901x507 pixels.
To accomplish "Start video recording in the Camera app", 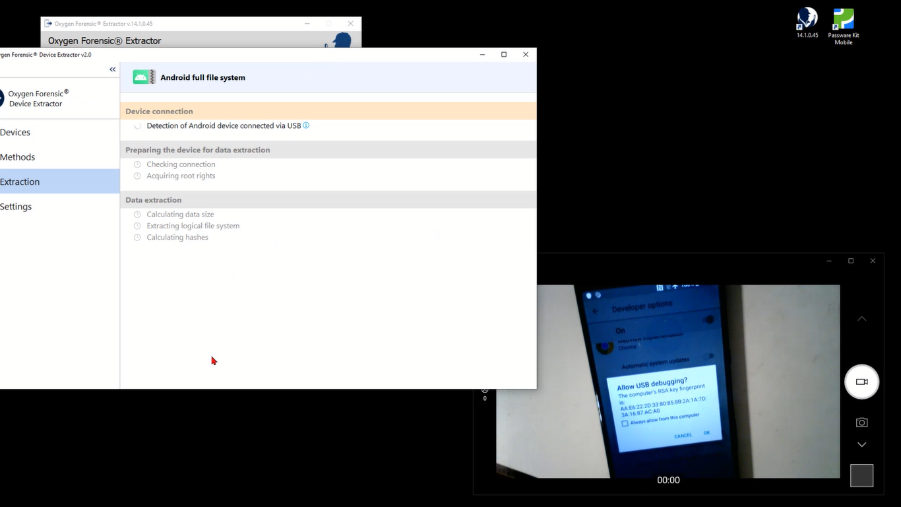I will point(861,382).
